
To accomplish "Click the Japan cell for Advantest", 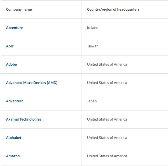I will [x=92, y=101].
